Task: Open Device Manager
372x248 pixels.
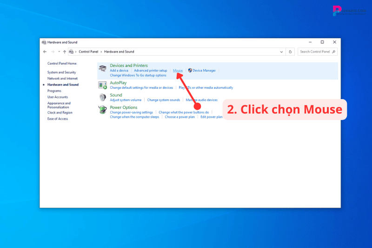Action: click(204, 70)
